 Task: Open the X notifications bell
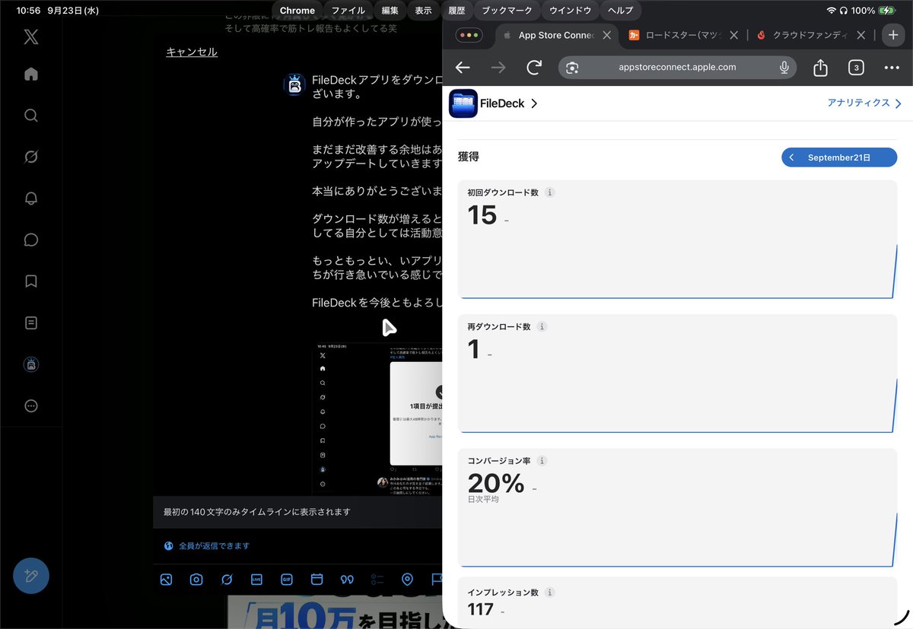point(31,199)
